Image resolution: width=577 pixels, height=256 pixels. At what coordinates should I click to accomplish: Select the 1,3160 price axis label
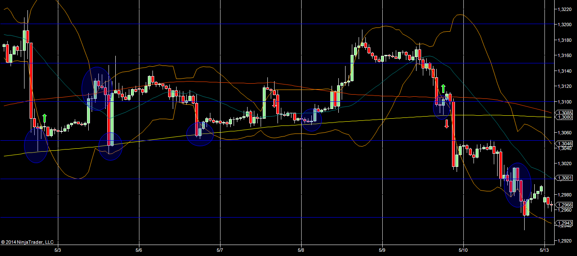click(x=565, y=55)
